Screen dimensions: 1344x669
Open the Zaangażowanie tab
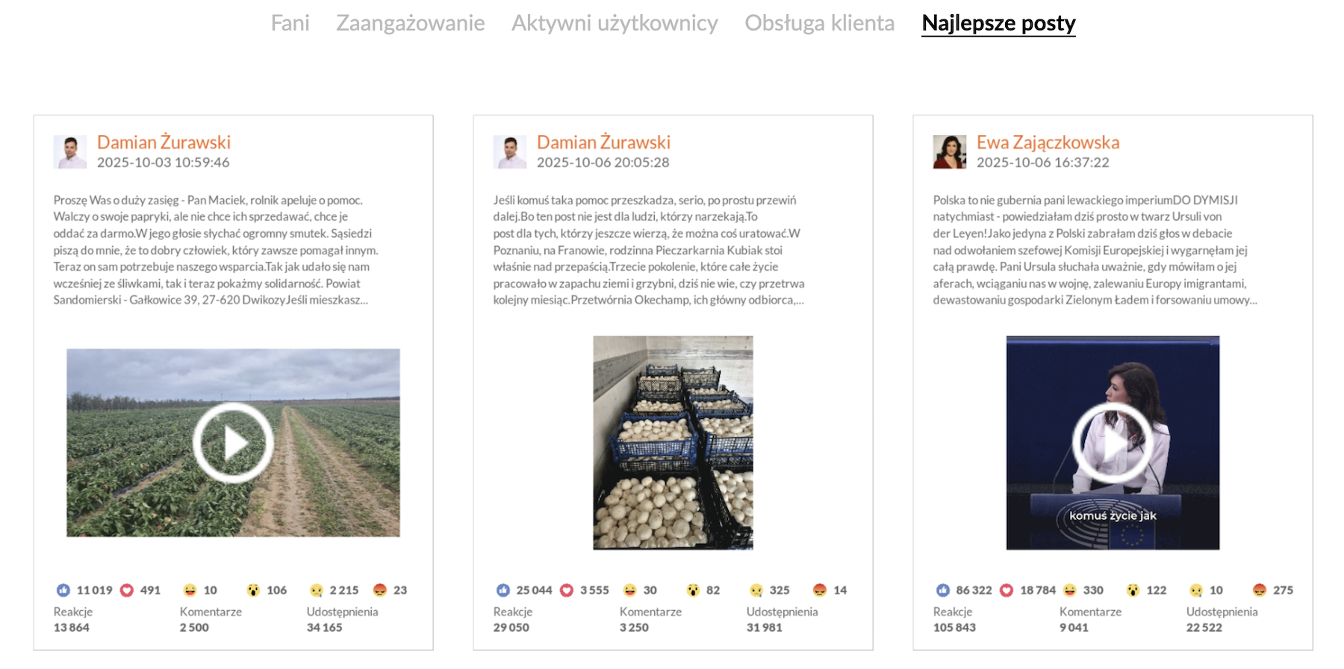[x=410, y=23]
